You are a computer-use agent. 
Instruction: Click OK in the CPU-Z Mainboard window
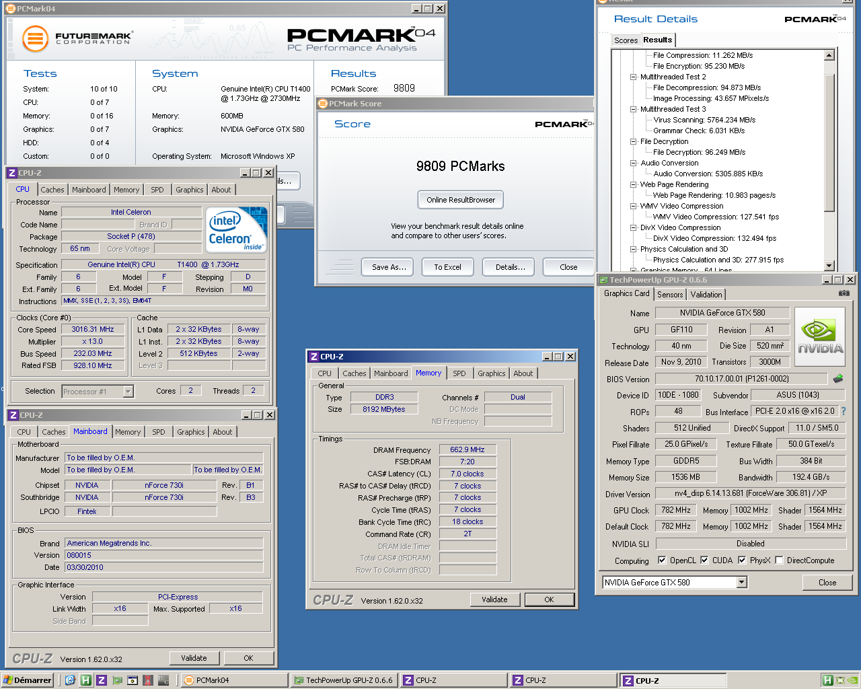(248, 658)
